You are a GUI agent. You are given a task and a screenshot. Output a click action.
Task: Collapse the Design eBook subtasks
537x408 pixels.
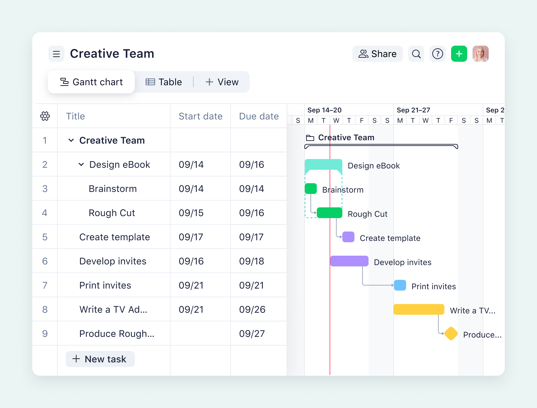[x=81, y=164]
